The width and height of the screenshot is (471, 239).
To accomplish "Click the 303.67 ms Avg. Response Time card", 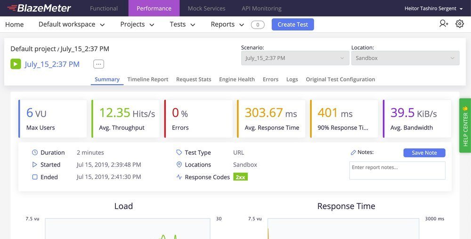I will pyautogui.click(x=271, y=119).
